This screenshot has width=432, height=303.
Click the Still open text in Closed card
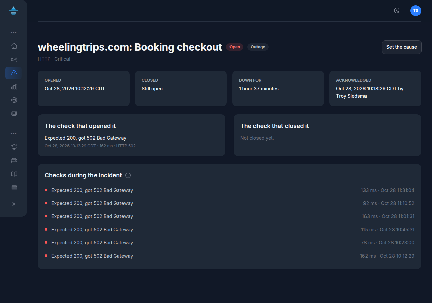click(152, 89)
